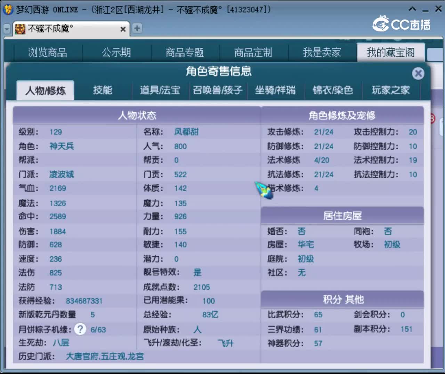Click the 房屋 value 华宅
Image resolution: width=445 pixels, height=374 pixels.
tap(306, 245)
